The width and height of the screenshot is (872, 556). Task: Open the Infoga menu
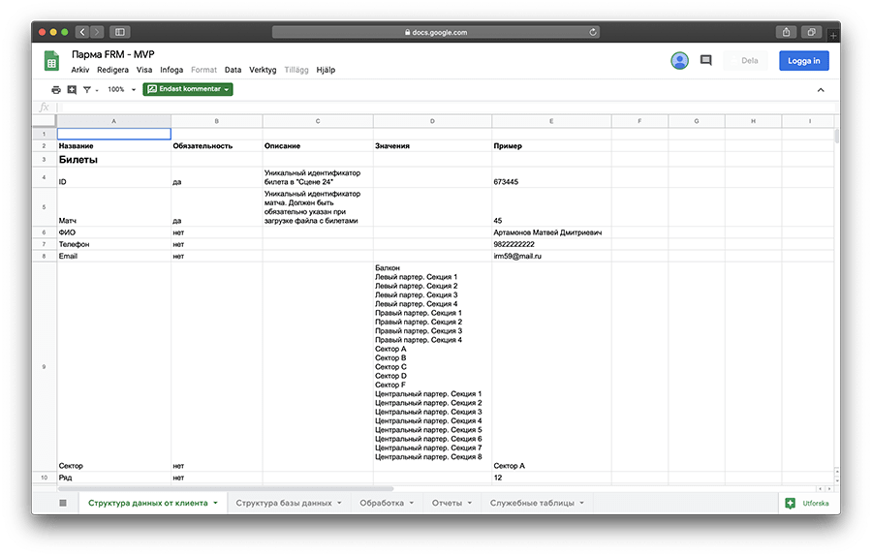(x=171, y=70)
